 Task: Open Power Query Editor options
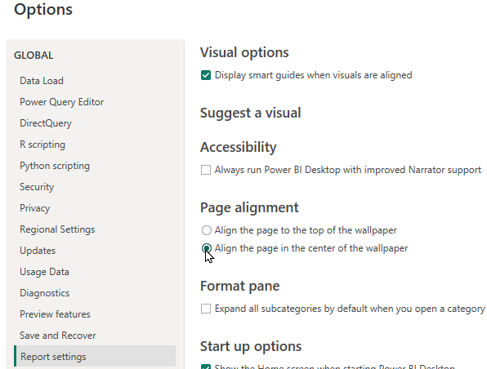click(x=61, y=102)
